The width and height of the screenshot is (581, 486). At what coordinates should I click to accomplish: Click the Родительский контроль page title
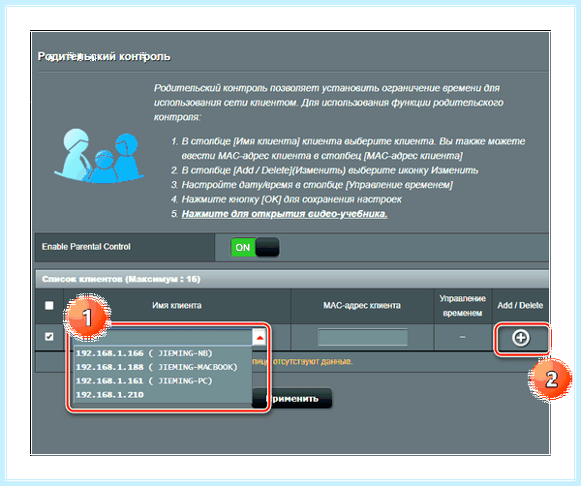click(105, 57)
